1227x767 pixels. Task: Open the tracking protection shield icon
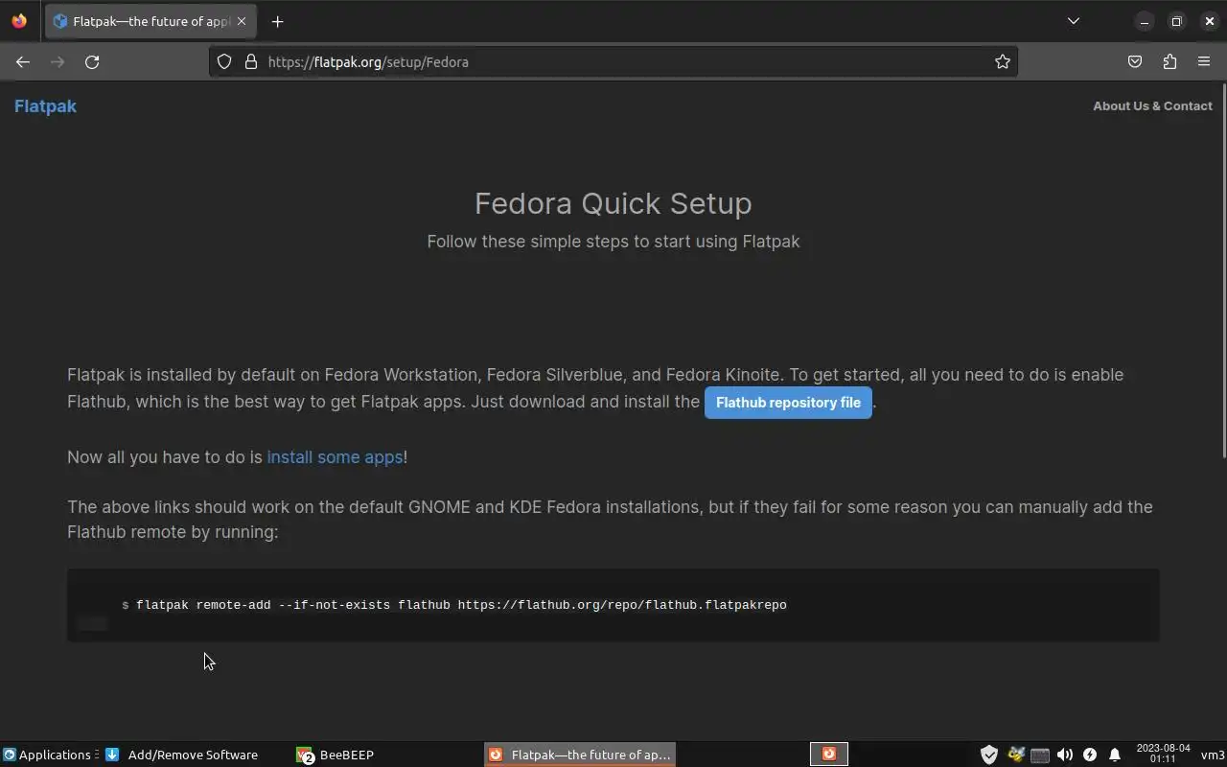(x=224, y=61)
